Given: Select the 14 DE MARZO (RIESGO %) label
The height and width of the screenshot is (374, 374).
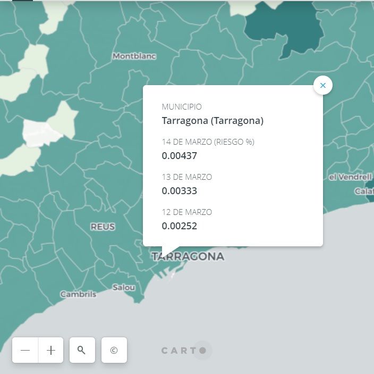Looking at the screenshot, I should point(208,142).
